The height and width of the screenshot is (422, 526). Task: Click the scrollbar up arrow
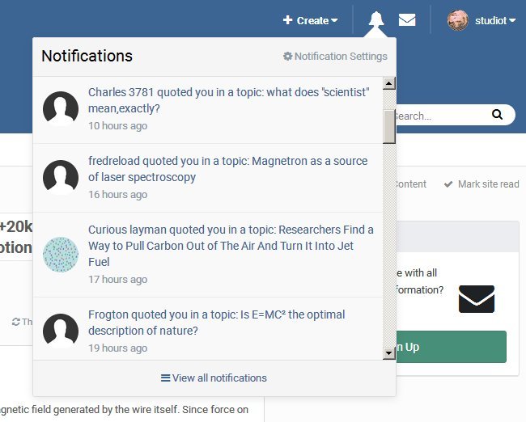(389, 83)
